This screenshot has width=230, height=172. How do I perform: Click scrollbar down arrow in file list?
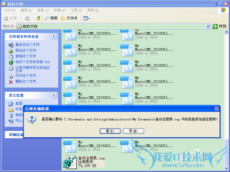tap(226, 168)
